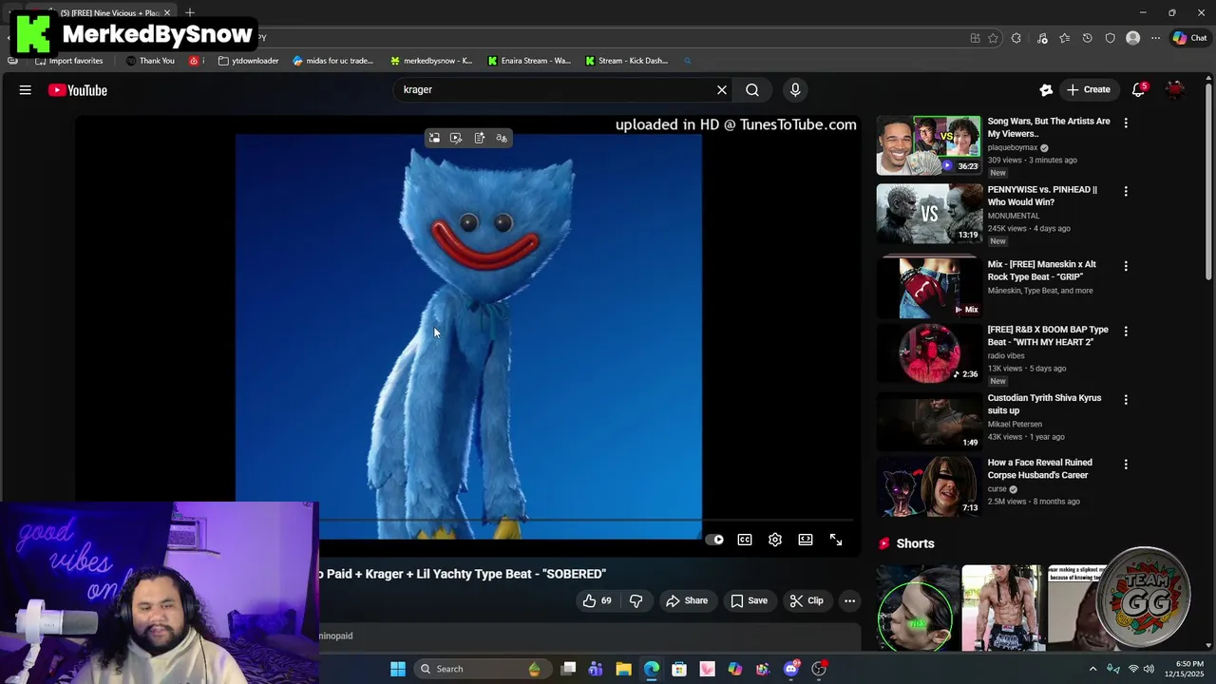Open options for 'Song Wars' video
The height and width of the screenshot is (684, 1216).
[x=1126, y=123]
